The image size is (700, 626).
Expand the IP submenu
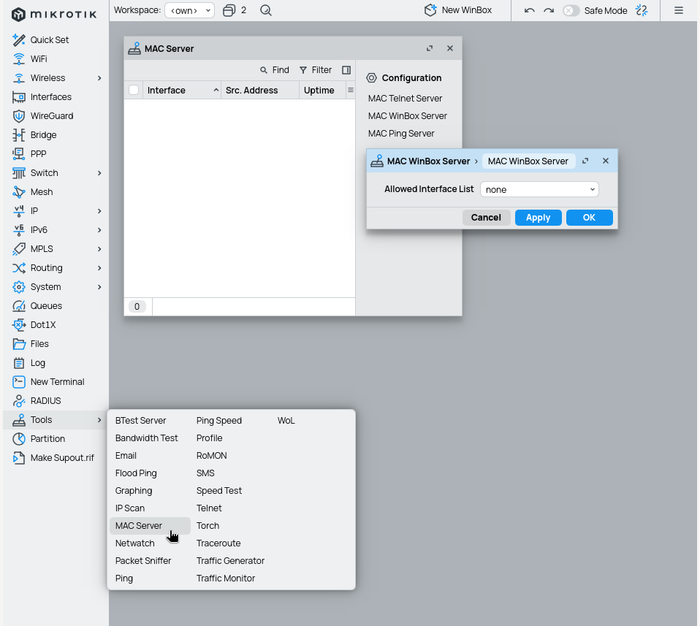(x=99, y=211)
